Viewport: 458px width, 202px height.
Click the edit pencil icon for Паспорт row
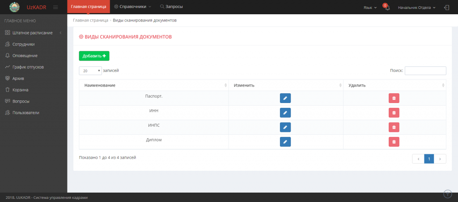point(285,98)
